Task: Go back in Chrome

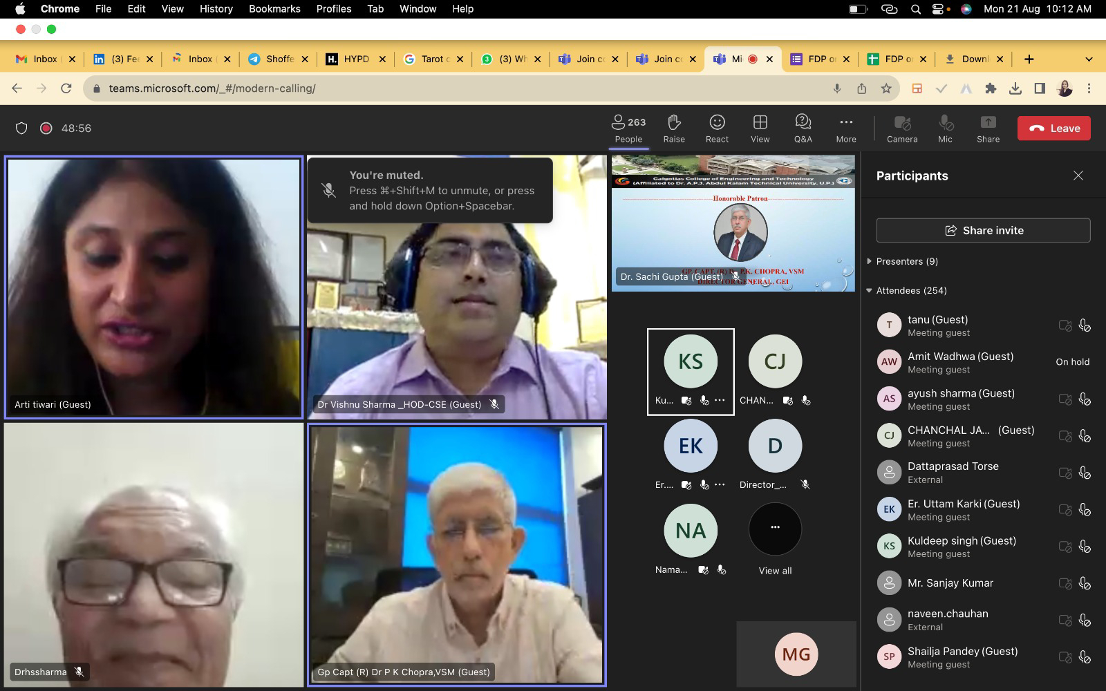Action: pyautogui.click(x=17, y=88)
